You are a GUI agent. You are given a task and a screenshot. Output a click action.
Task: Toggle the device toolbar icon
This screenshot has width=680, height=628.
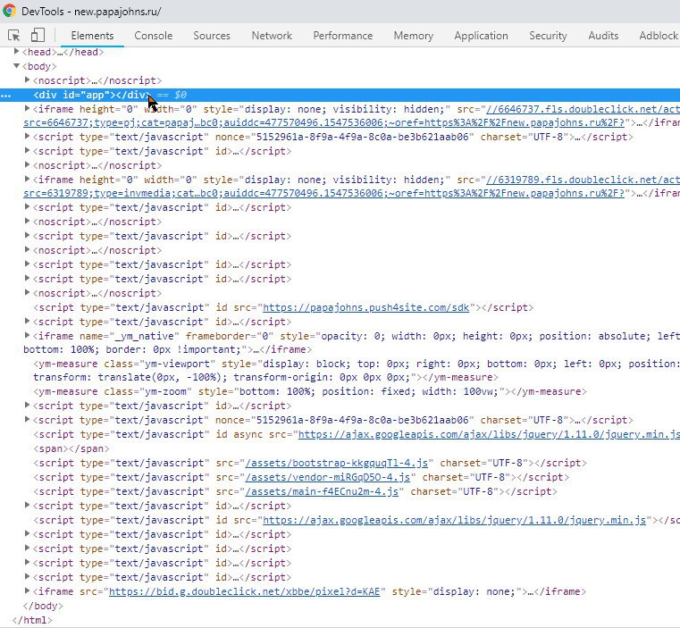tap(38, 35)
